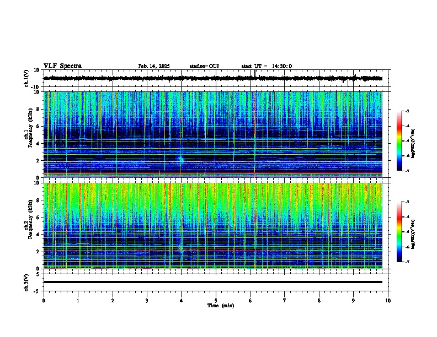Click the upper ch.1 color scale bar

[399, 140]
